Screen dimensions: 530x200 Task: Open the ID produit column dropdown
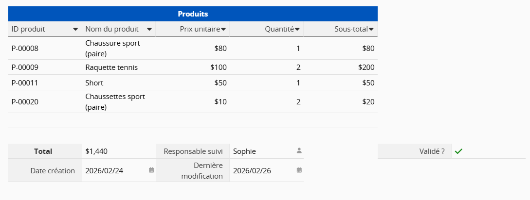(75, 29)
